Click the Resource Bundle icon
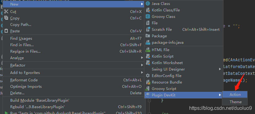This screenshot has height=114, width=255. click(148, 82)
